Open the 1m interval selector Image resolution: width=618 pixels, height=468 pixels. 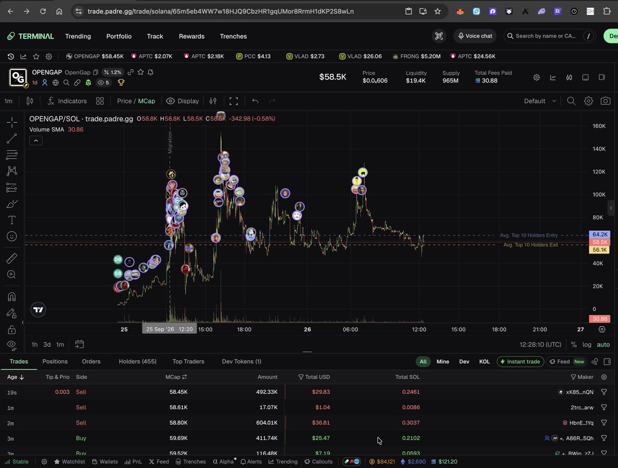coord(8,101)
